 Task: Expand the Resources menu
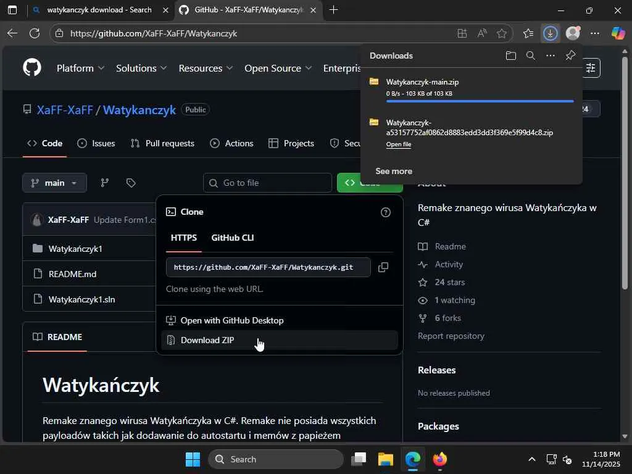pyautogui.click(x=206, y=68)
